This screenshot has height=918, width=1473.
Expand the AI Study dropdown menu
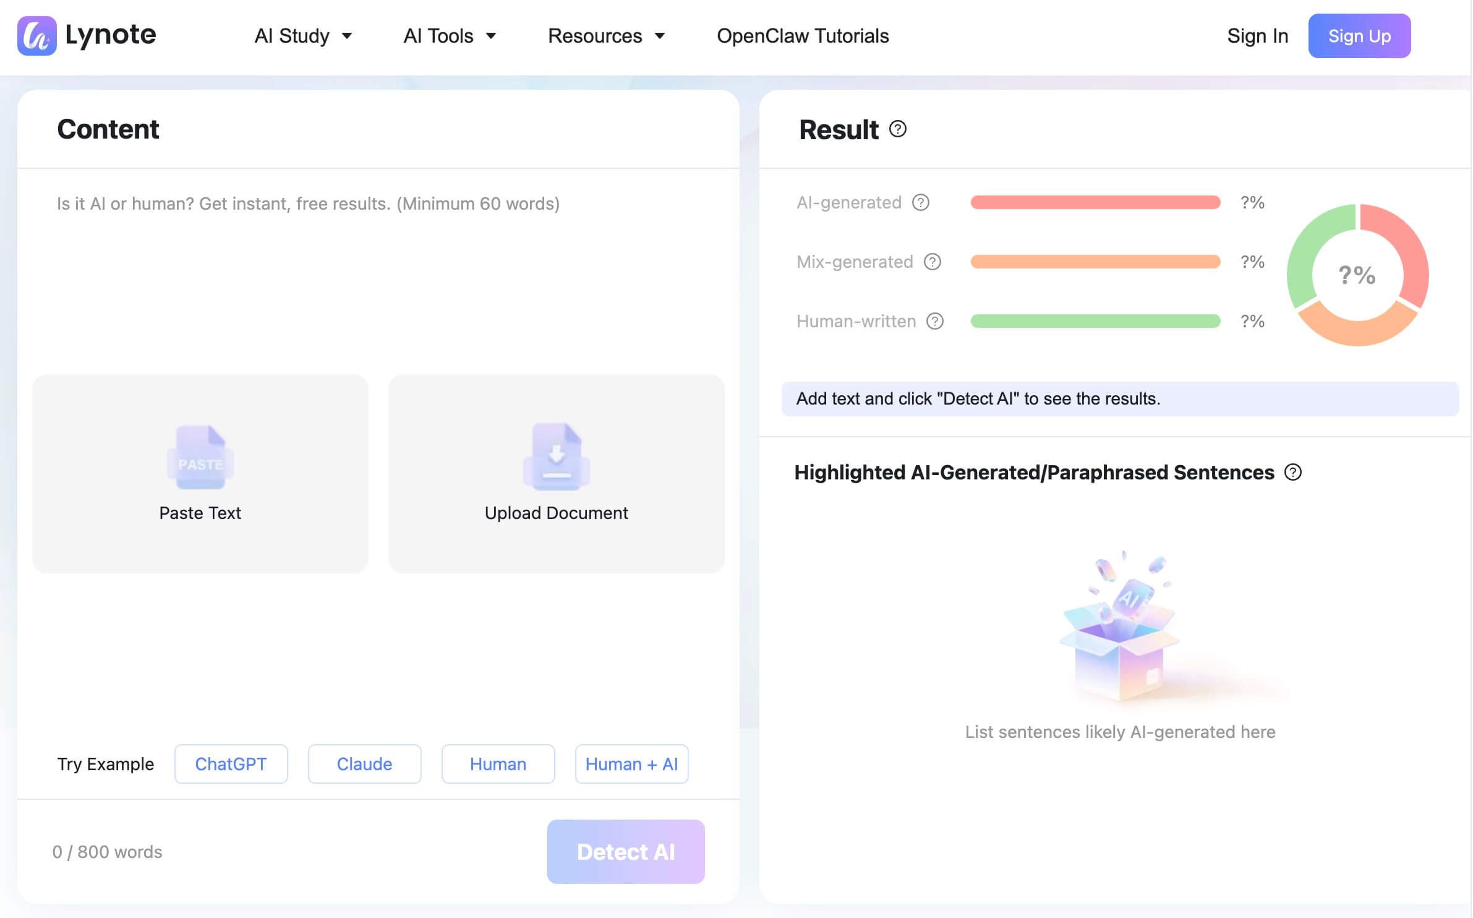click(x=303, y=36)
